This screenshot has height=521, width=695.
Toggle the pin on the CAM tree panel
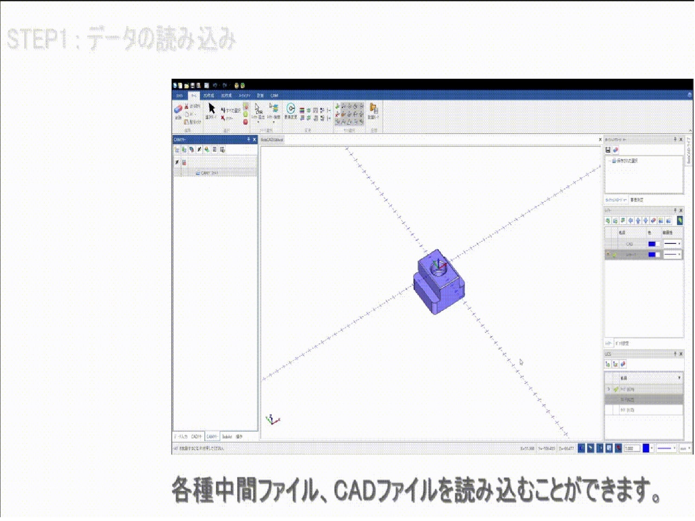[x=248, y=140]
